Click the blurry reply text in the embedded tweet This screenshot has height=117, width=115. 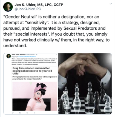tap(34, 61)
